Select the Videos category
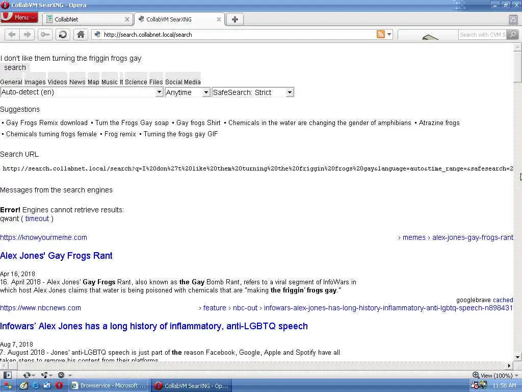Viewport: 522px width, 392px height. click(x=57, y=82)
